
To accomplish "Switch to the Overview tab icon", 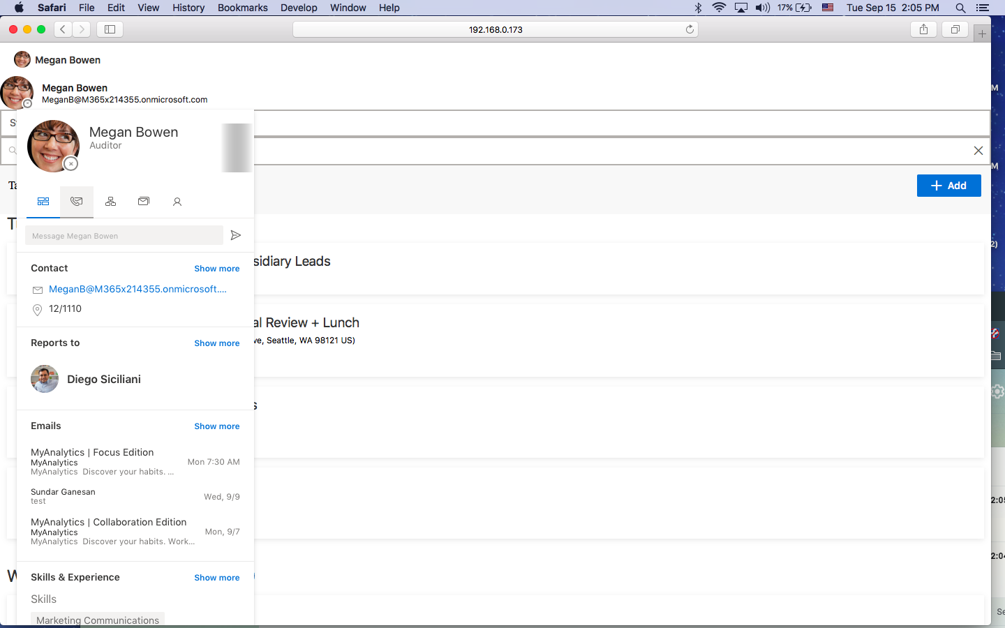I will 43,202.
